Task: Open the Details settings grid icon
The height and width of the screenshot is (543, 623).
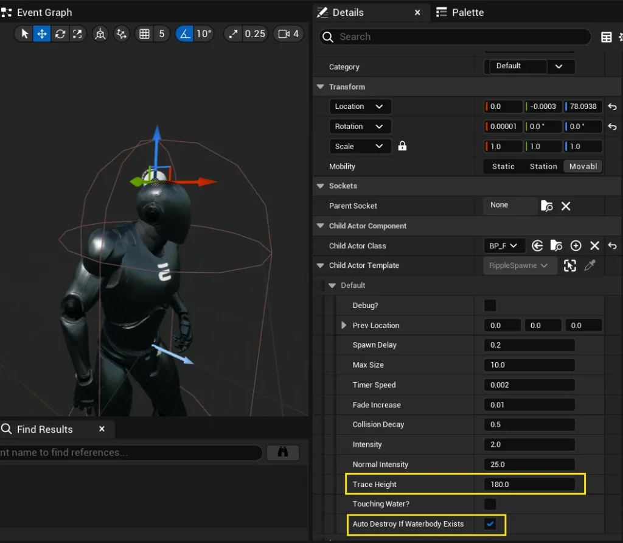Action: (x=606, y=37)
